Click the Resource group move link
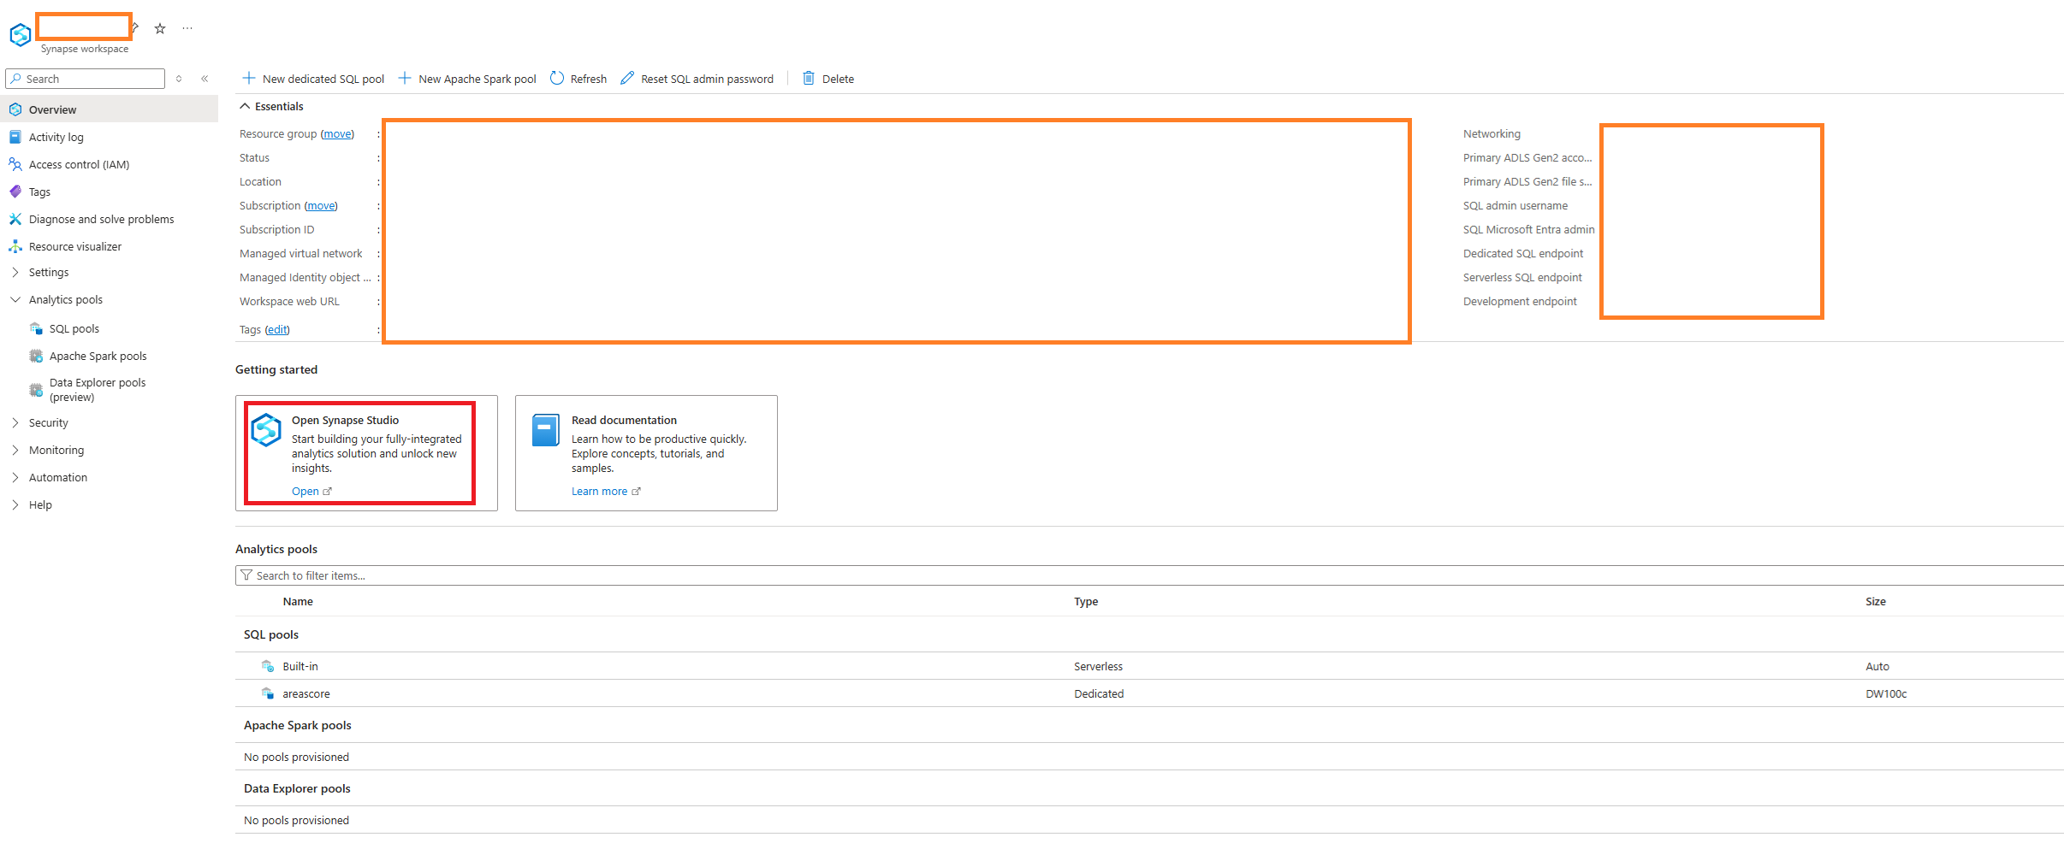Screen dimensions: 2064x855 (x=337, y=134)
